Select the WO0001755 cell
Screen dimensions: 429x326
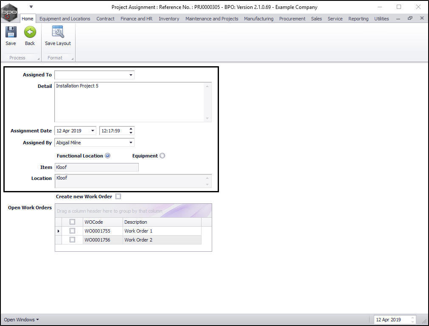tap(103, 231)
